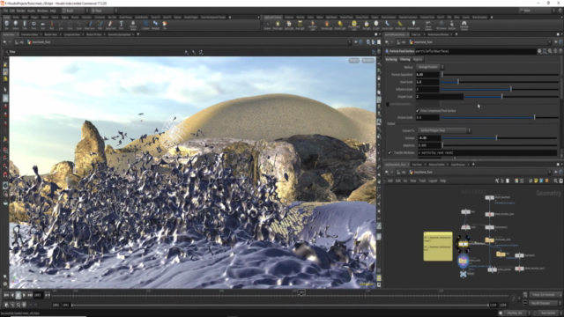Add a Caustic Light
The image size is (564, 317).
(388, 25)
